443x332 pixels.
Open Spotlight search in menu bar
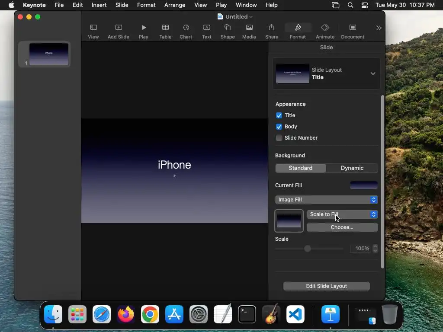point(350,5)
